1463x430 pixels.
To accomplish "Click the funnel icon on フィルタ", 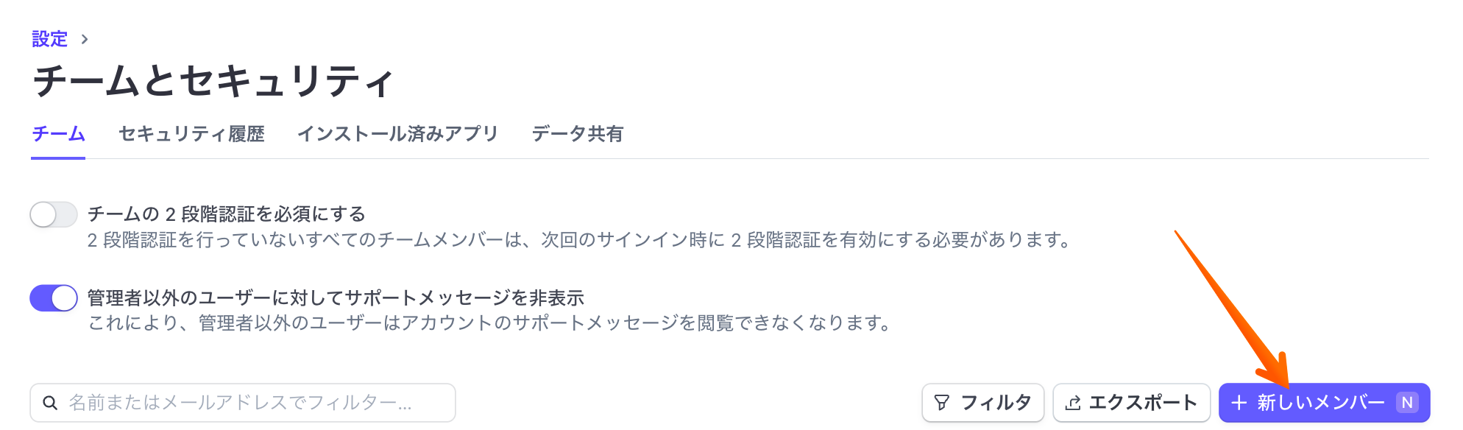I will click(941, 403).
